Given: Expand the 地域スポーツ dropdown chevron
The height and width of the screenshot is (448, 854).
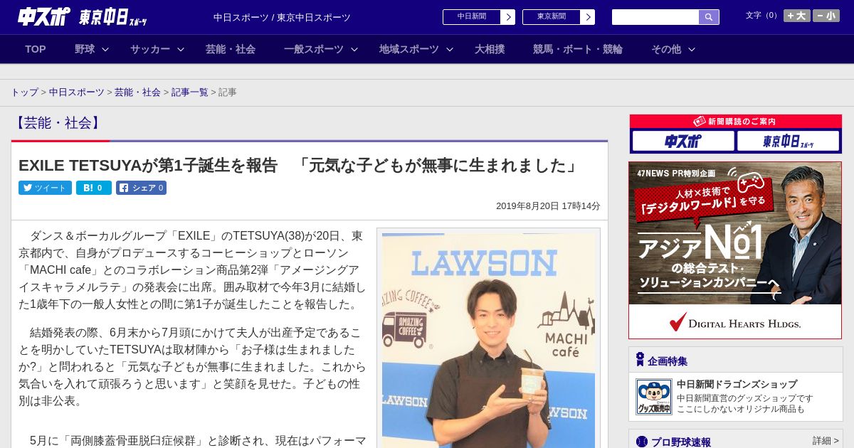Looking at the screenshot, I should pos(450,50).
